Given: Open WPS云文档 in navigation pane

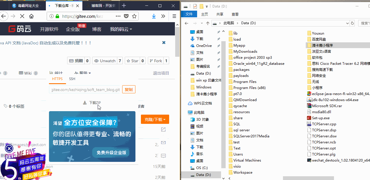Looking at the screenshot, I should [x=200, y=103].
